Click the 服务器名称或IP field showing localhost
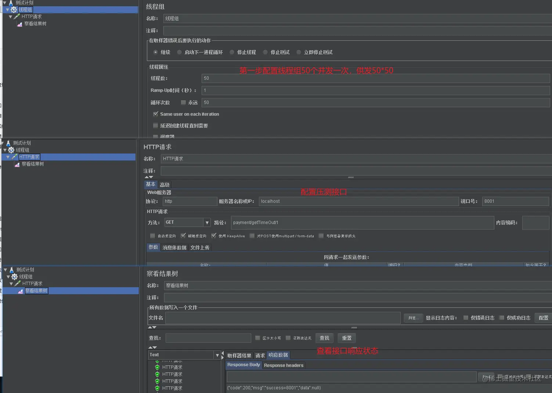Image resolution: width=552 pixels, height=393 pixels. pos(359,201)
